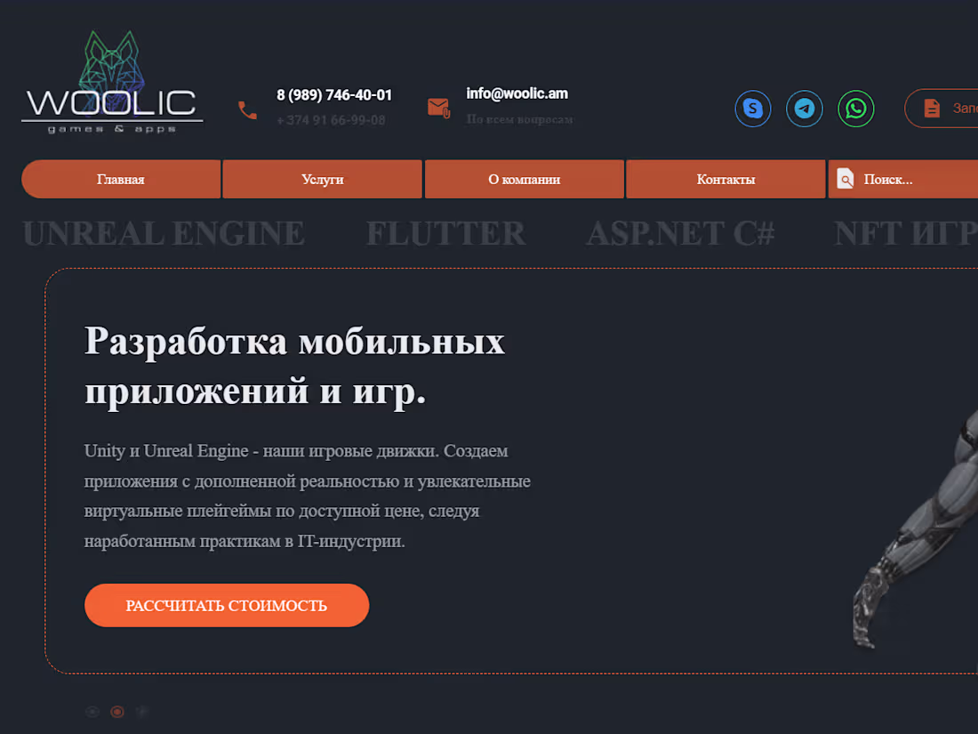The width and height of the screenshot is (978, 734).
Task: Click the active orange carousel dot
Action: point(116,711)
